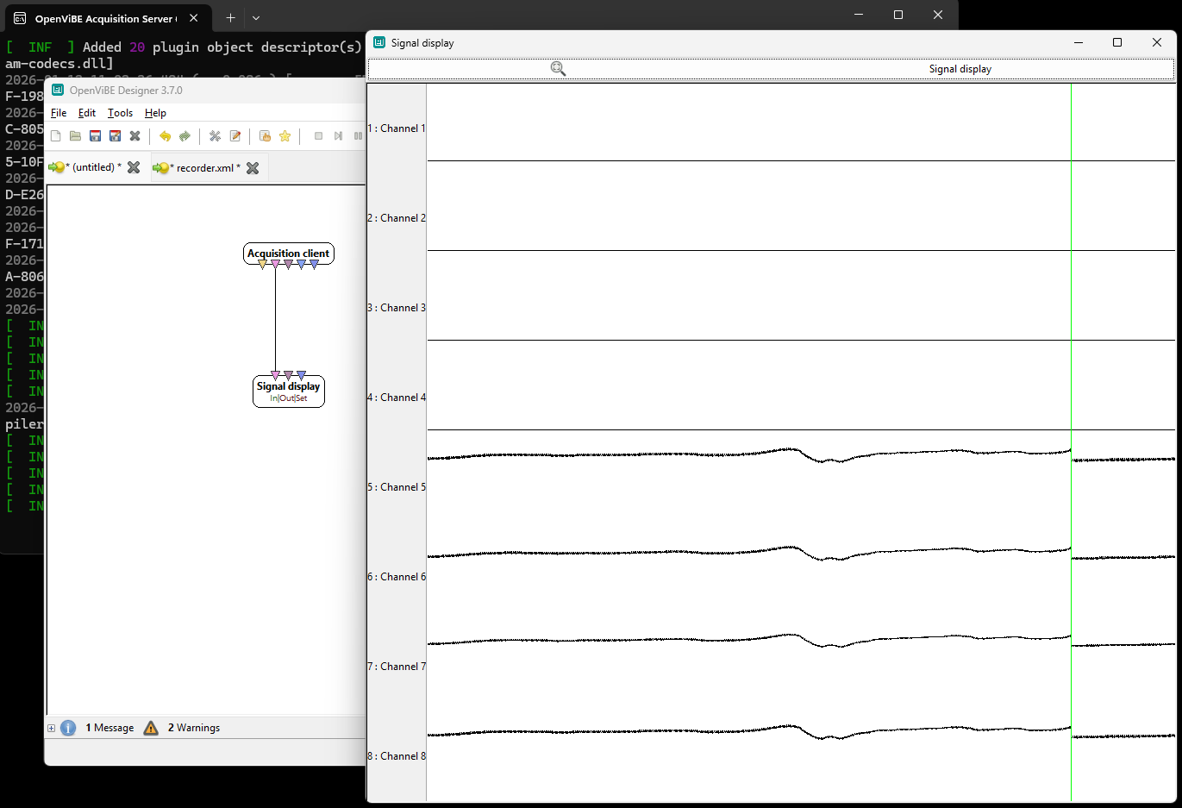The height and width of the screenshot is (808, 1182).
Task: Open the Tools menu
Action: click(119, 113)
